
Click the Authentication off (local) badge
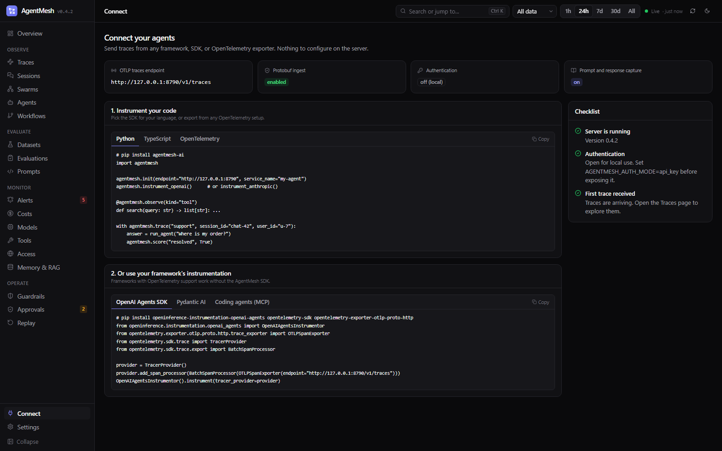click(x=431, y=82)
